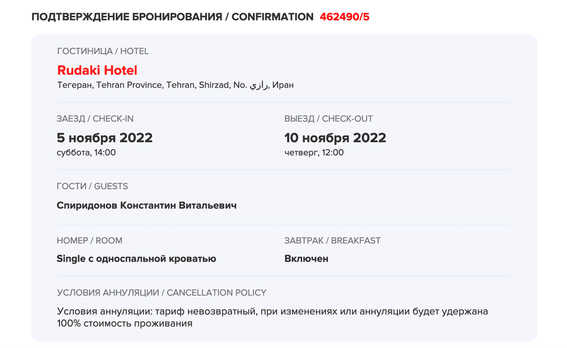The width and height of the screenshot is (567, 348).
Task: Click the 'Гостиница / Hotel' section label
Action: [x=103, y=51]
